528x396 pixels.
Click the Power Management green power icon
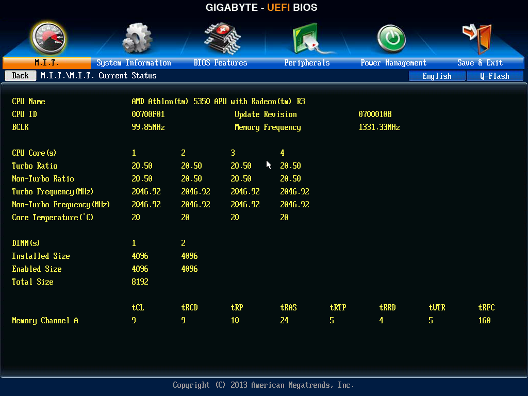click(391, 38)
